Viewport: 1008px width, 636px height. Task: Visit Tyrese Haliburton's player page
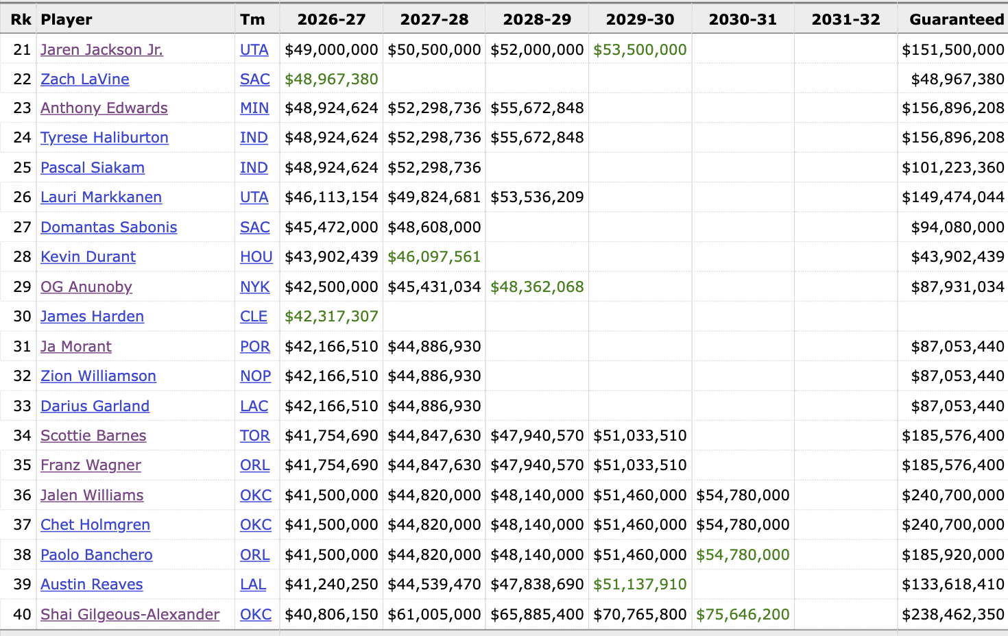coord(104,137)
